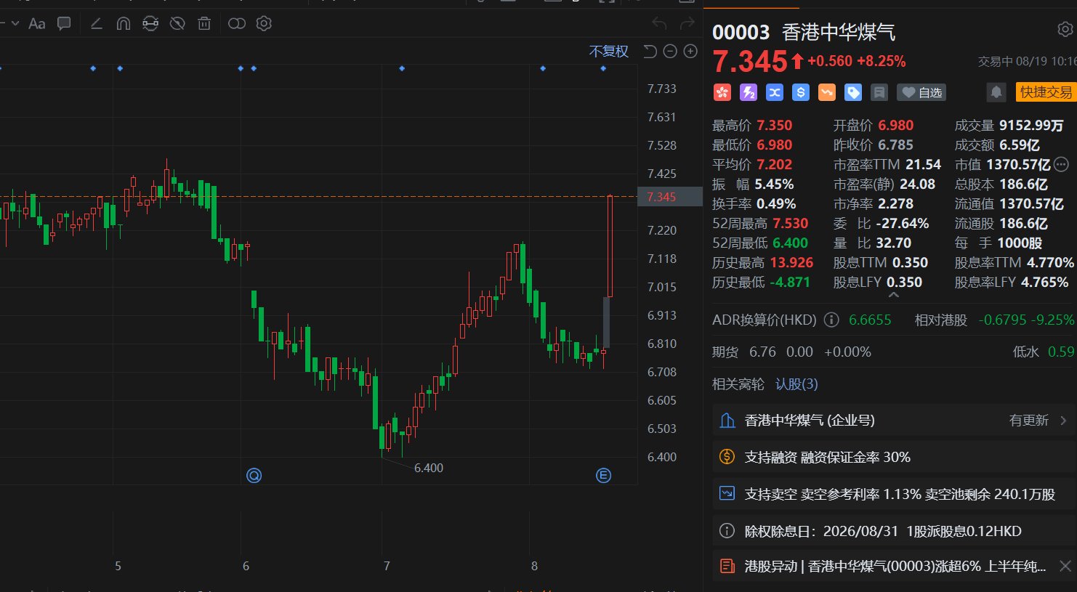Click the stock code 00003

pyautogui.click(x=741, y=32)
